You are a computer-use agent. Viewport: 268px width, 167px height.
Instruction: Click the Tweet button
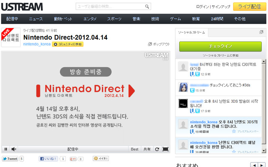point(10,159)
